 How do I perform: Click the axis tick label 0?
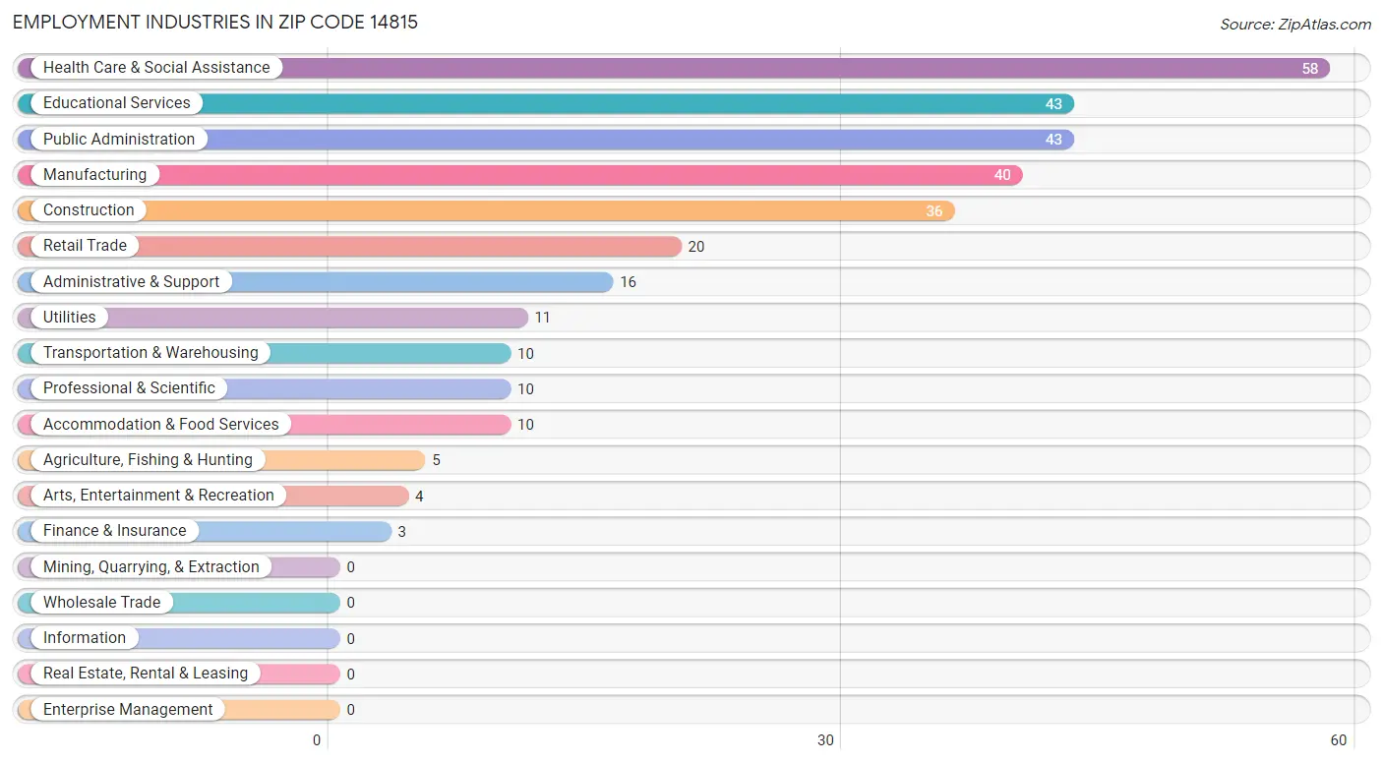pyautogui.click(x=317, y=740)
